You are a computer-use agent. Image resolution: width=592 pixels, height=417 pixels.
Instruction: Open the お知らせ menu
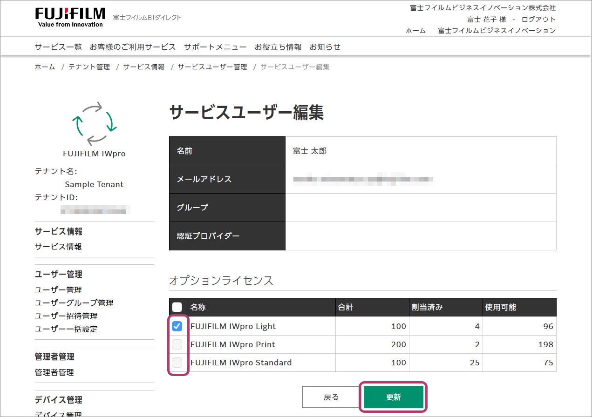click(325, 47)
